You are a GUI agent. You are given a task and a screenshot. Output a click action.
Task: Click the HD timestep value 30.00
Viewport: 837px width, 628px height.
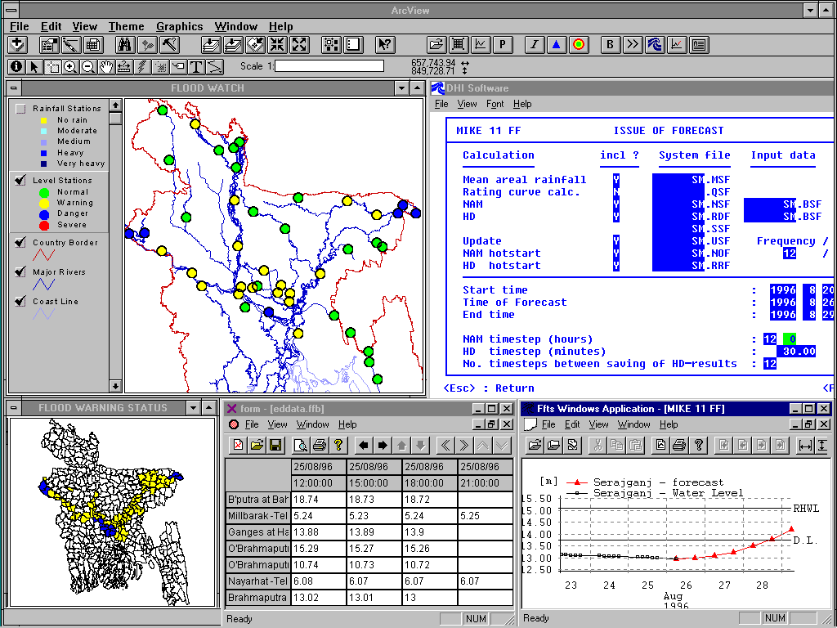click(x=796, y=352)
